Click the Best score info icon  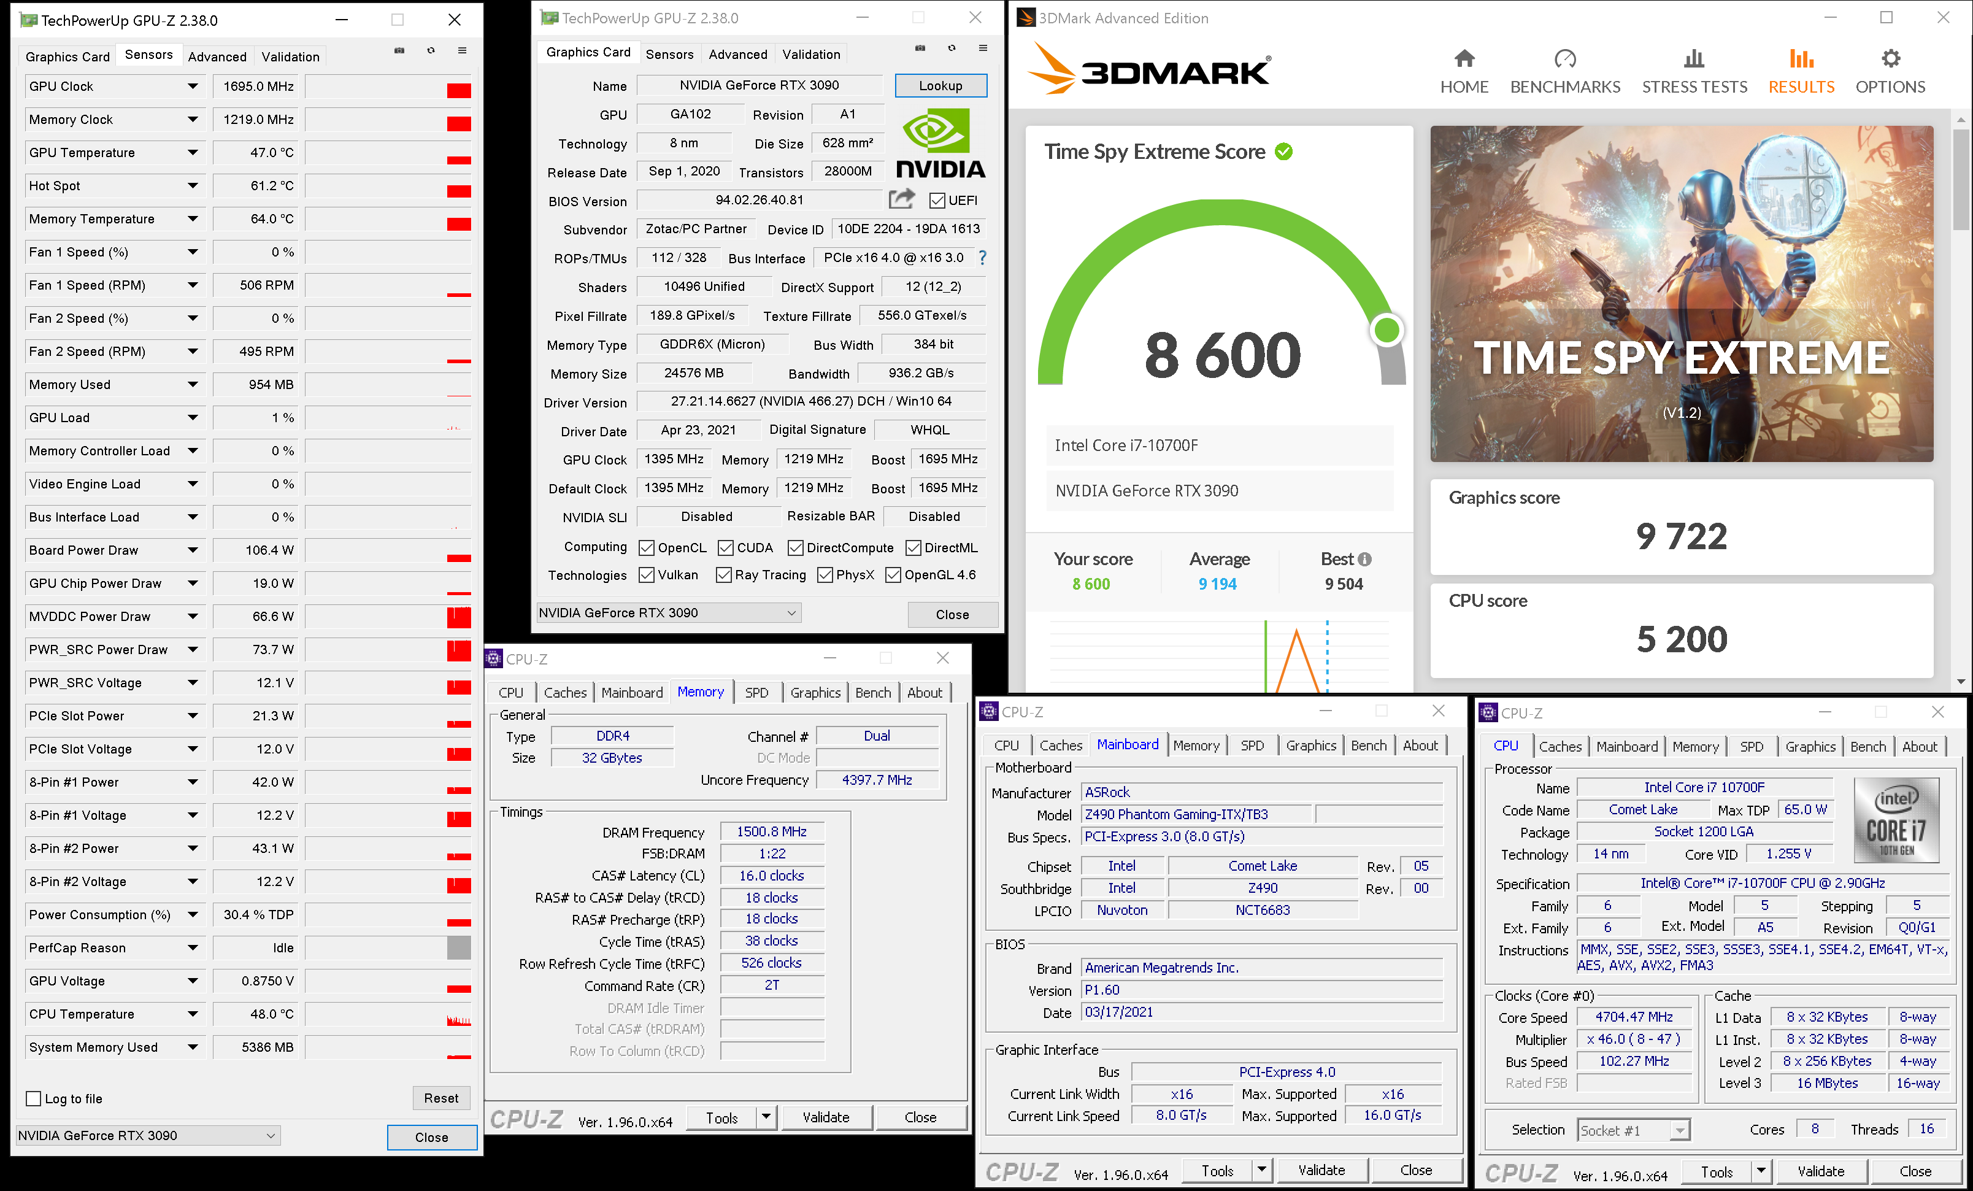point(1364,559)
